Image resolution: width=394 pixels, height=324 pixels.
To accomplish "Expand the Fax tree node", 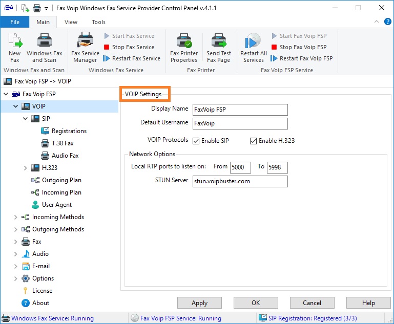I will click(15, 242).
